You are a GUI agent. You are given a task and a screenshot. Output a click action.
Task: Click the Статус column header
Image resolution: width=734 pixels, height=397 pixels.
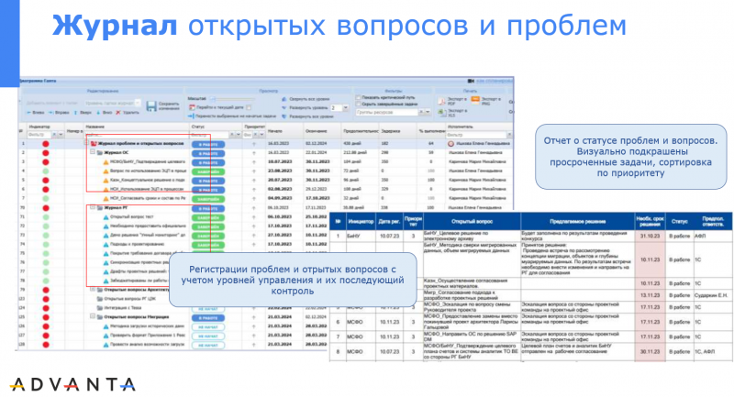(x=195, y=127)
